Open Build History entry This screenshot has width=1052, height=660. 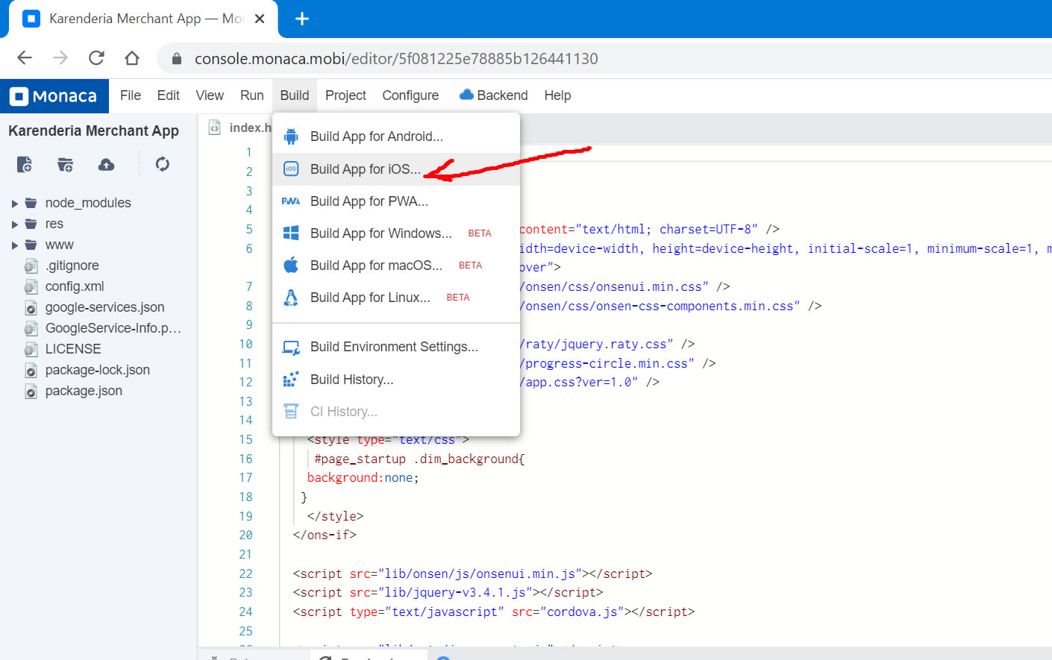351,380
